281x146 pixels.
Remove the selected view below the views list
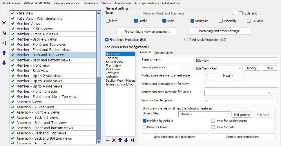point(114,140)
